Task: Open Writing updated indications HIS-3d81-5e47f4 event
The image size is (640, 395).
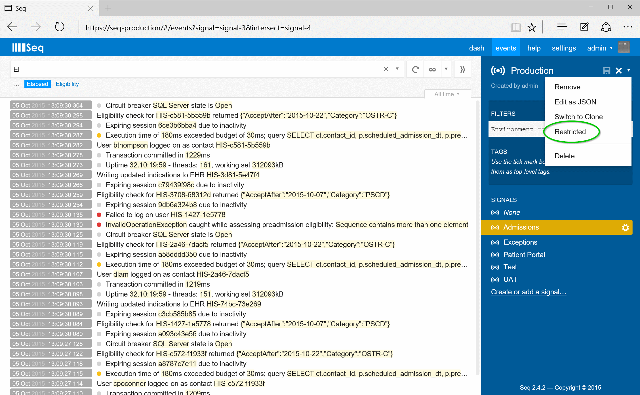Action: pyautogui.click(x=178, y=175)
